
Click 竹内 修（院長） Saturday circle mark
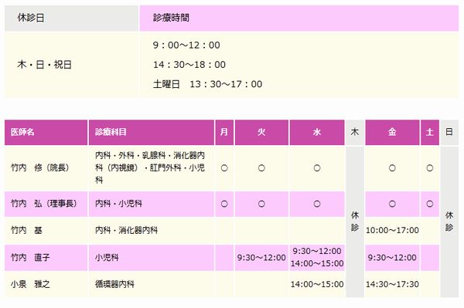point(430,168)
